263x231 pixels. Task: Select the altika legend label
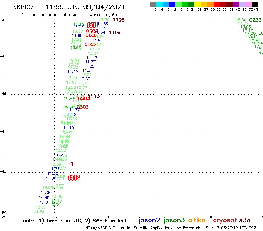point(197,220)
